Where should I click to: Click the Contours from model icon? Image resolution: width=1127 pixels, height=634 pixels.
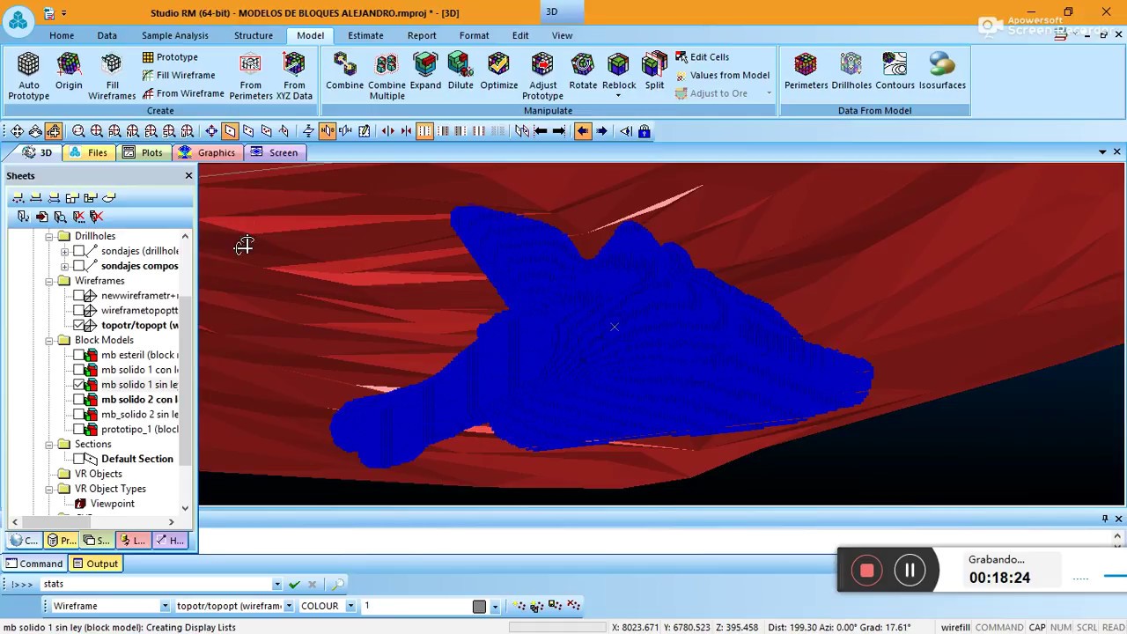895,70
